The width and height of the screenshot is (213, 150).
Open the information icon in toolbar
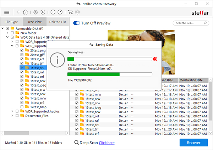tap(53, 12)
